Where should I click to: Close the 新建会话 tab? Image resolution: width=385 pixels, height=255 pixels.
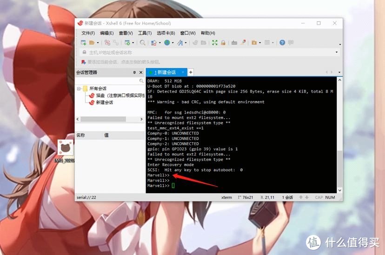click(x=183, y=72)
